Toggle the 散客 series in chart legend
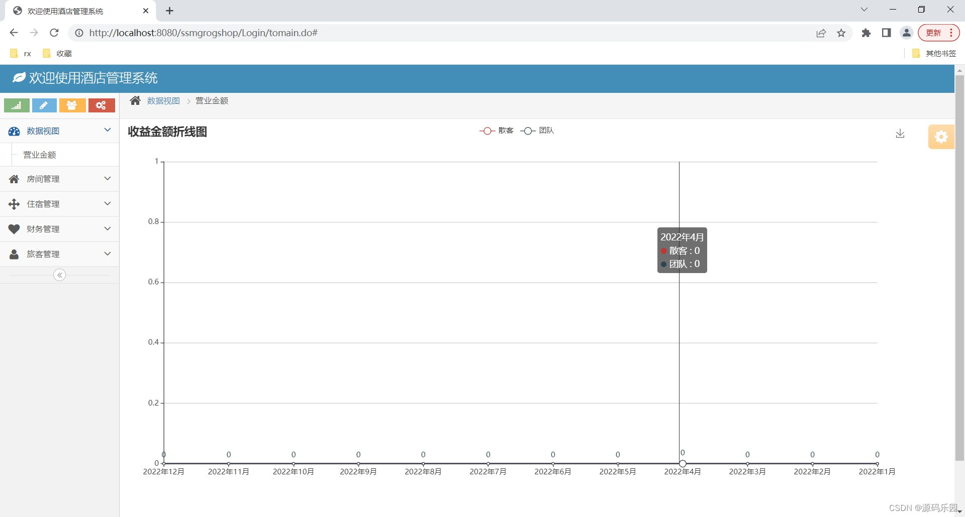This screenshot has width=965, height=517. pos(496,131)
